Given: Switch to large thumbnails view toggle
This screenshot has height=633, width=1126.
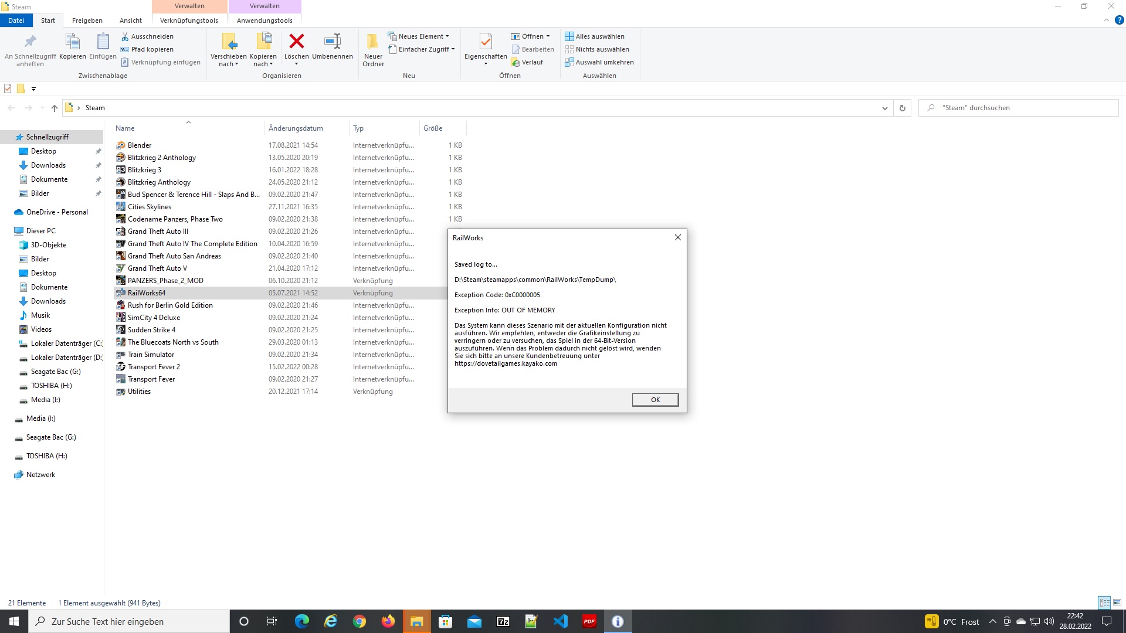Looking at the screenshot, I should pyautogui.click(x=1117, y=603).
